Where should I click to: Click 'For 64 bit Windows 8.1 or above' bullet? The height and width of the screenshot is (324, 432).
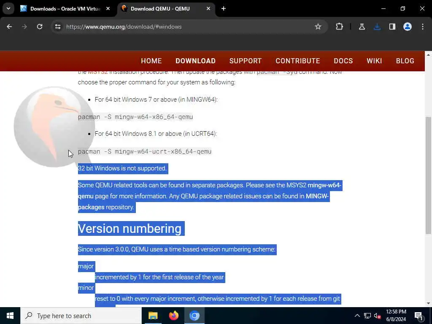coord(156,134)
